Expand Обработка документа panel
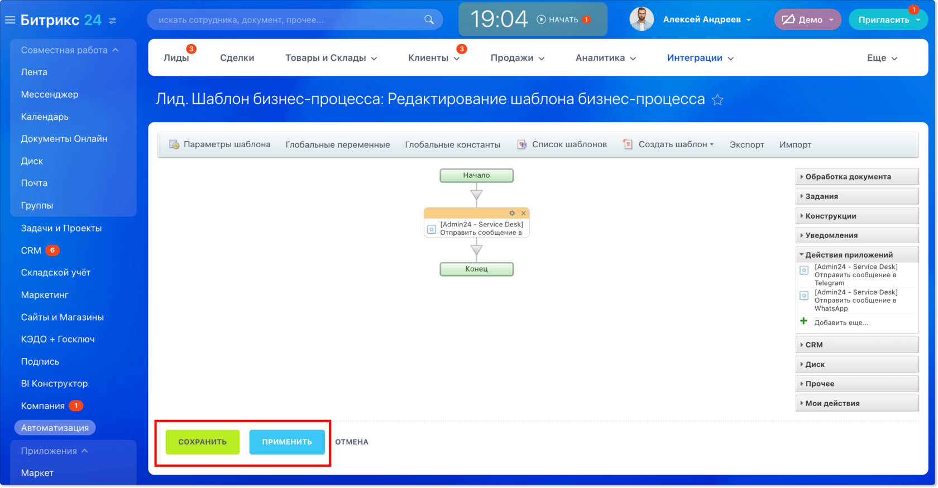 tap(857, 177)
